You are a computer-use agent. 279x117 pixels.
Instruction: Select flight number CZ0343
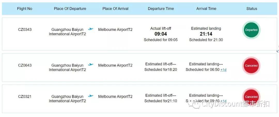(x=25, y=29)
